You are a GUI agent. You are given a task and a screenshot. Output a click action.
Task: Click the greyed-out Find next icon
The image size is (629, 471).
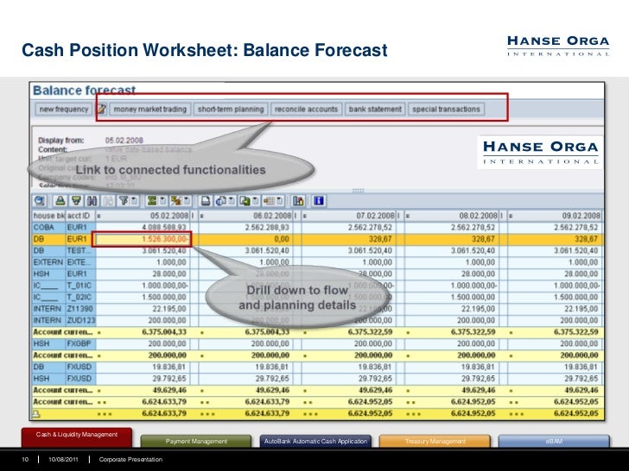(x=108, y=201)
